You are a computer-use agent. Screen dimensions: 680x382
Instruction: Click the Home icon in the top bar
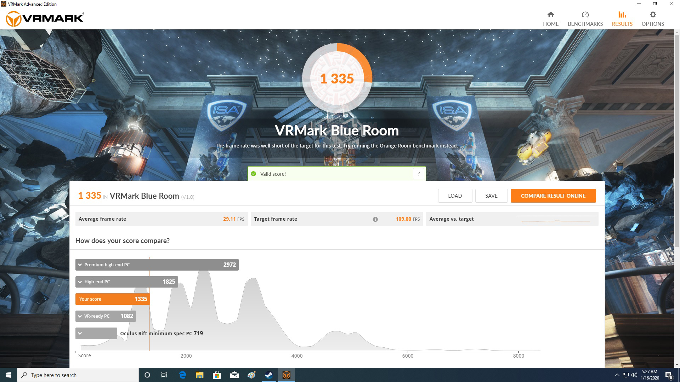coord(551,18)
